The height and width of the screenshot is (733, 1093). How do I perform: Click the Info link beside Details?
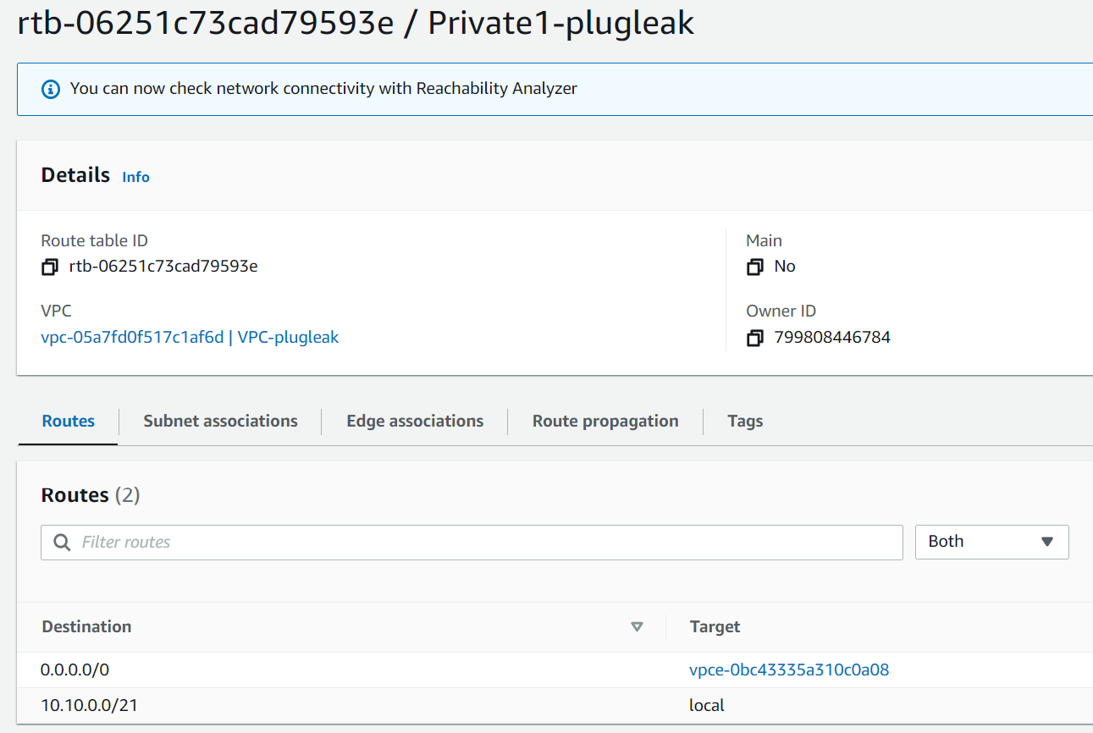(135, 177)
